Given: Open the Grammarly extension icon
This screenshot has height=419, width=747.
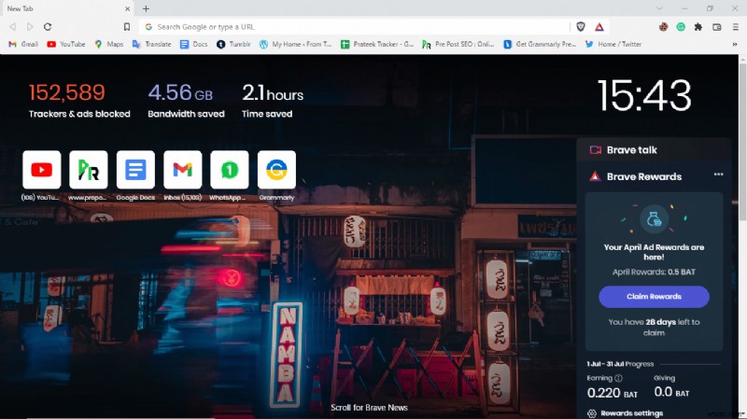Looking at the screenshot, I should (681, 27).
